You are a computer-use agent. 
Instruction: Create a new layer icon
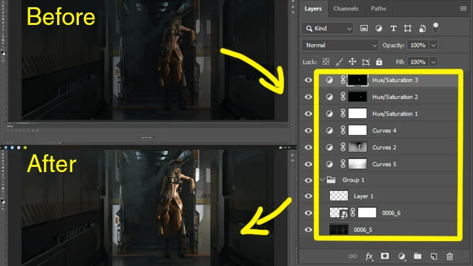click(x=434, y=256)
